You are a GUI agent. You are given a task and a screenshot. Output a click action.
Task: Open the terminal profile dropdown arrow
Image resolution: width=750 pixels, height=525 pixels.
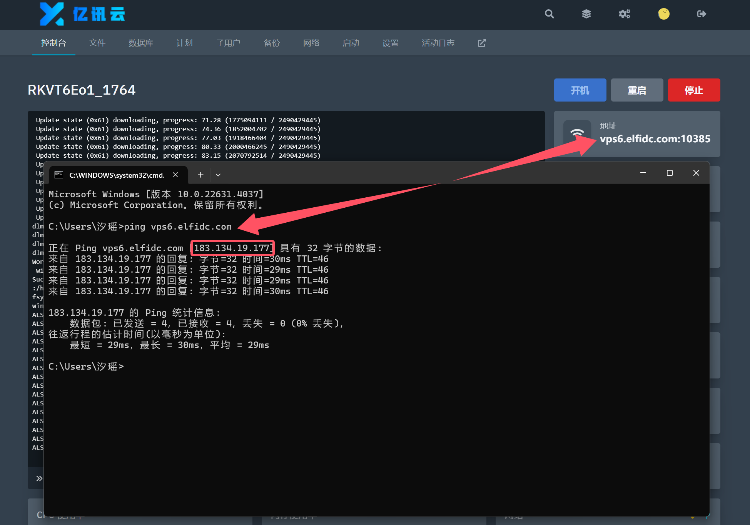[x=218, y=175]
